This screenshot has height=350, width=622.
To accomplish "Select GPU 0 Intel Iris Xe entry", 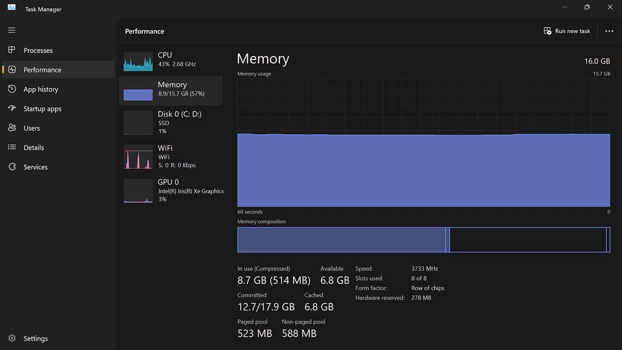I will coord(170,190).
